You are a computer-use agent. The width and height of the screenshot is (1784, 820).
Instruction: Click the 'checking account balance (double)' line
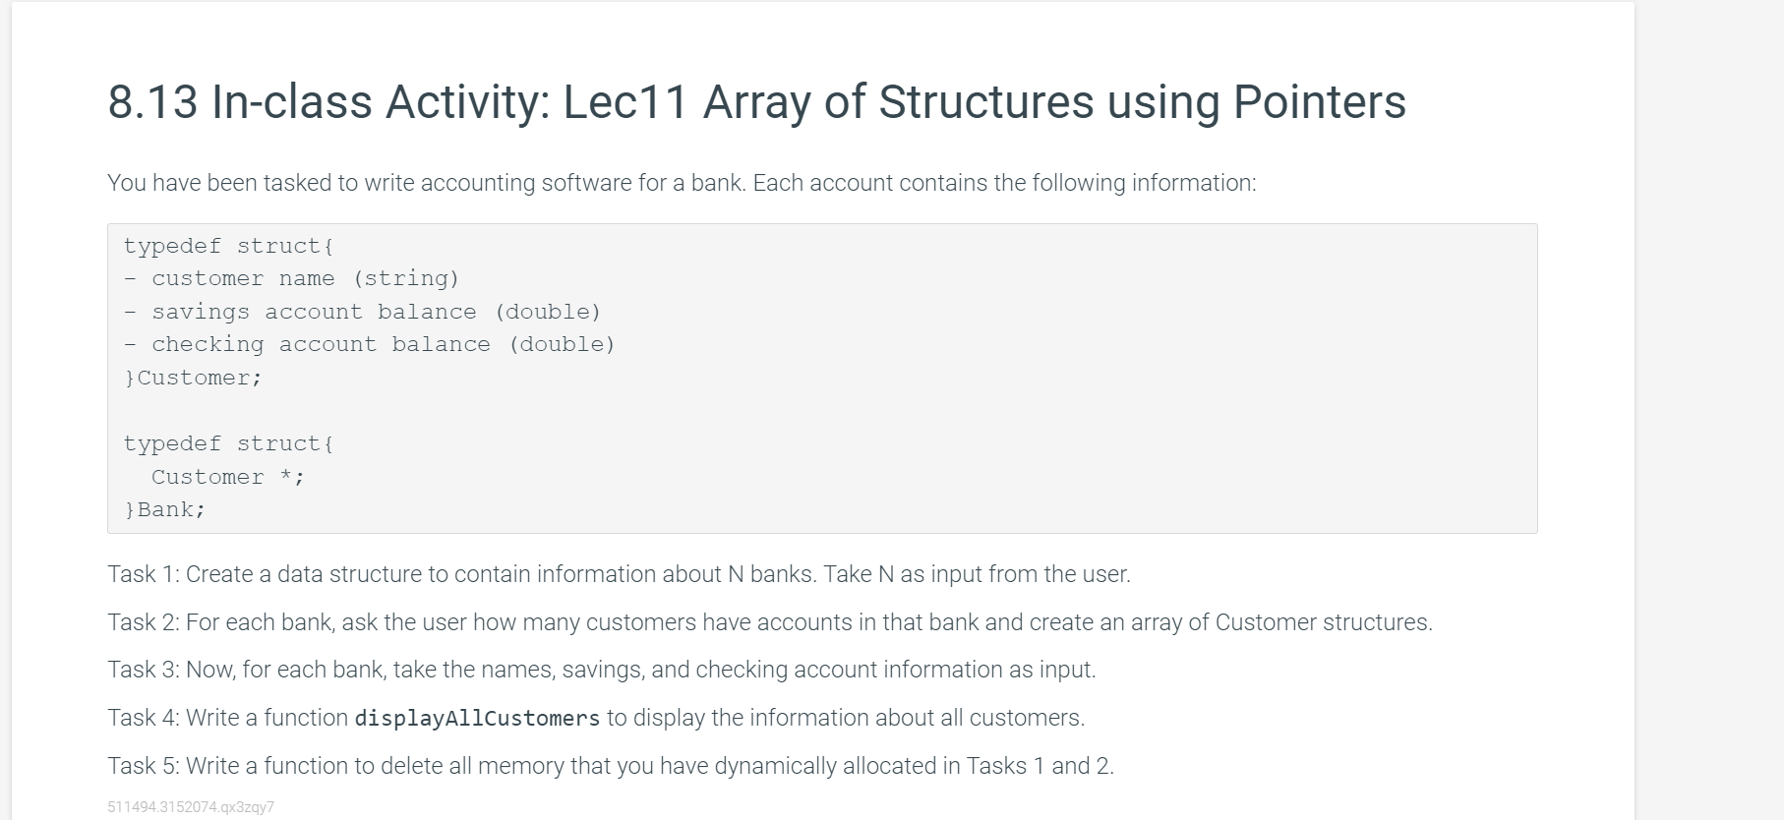tap(369, 345)
